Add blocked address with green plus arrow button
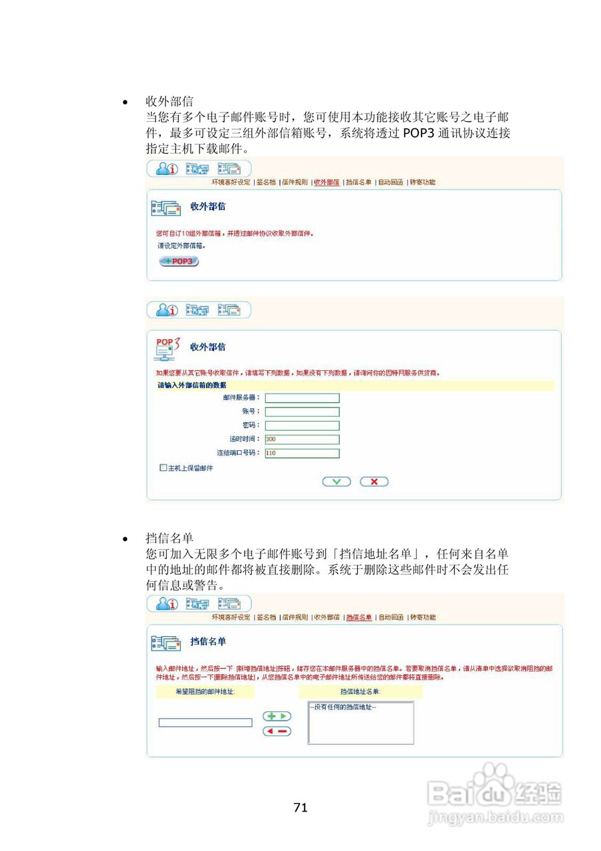This screenshot has height=851, width=601. tap(277, 716)
